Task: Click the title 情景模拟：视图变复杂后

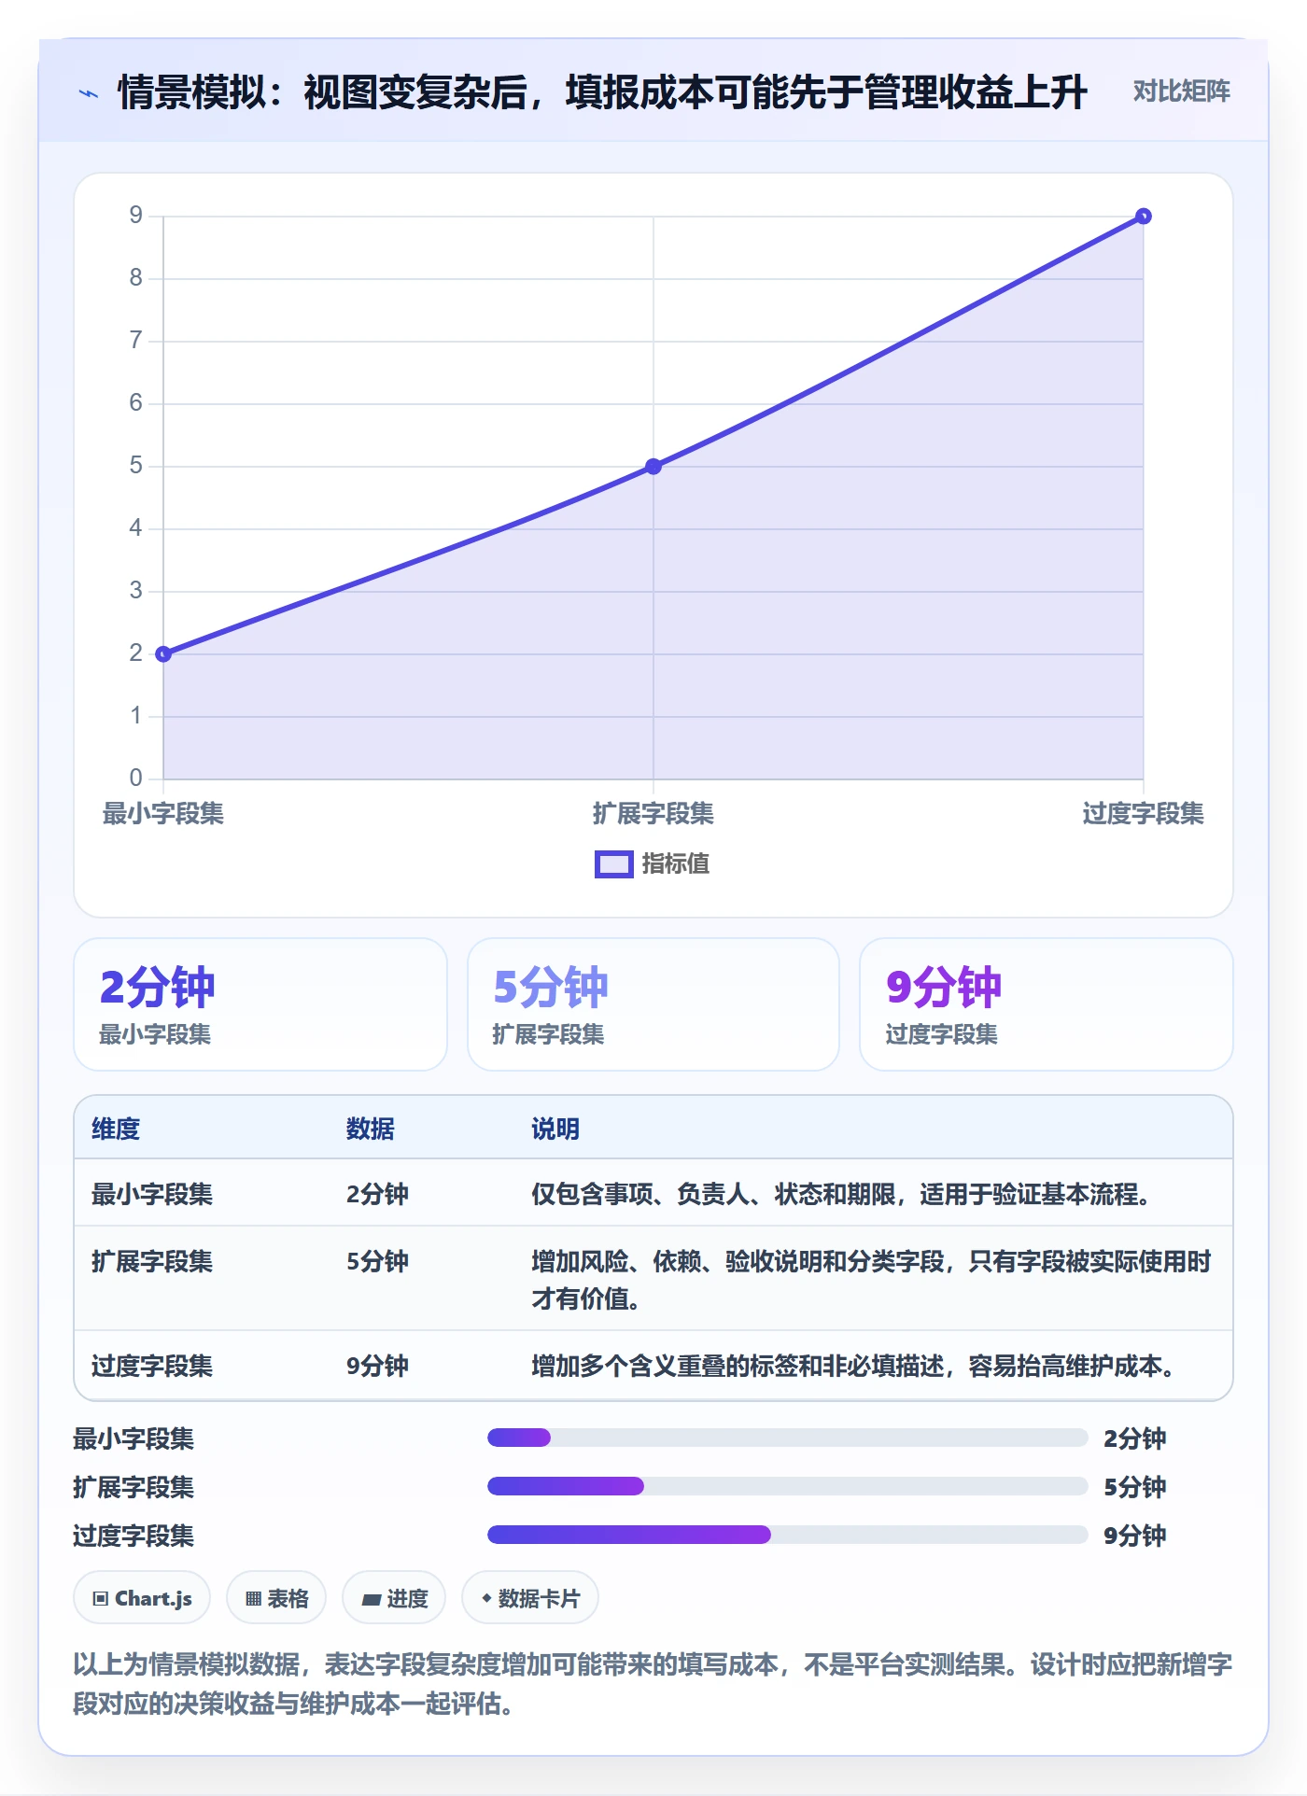Action: pos(602,91)
